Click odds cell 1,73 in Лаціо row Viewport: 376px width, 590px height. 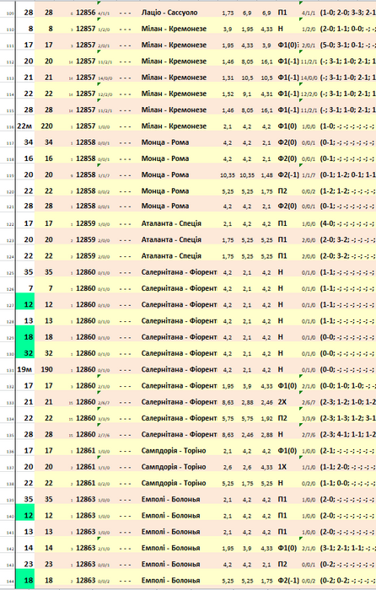point(228,13)
